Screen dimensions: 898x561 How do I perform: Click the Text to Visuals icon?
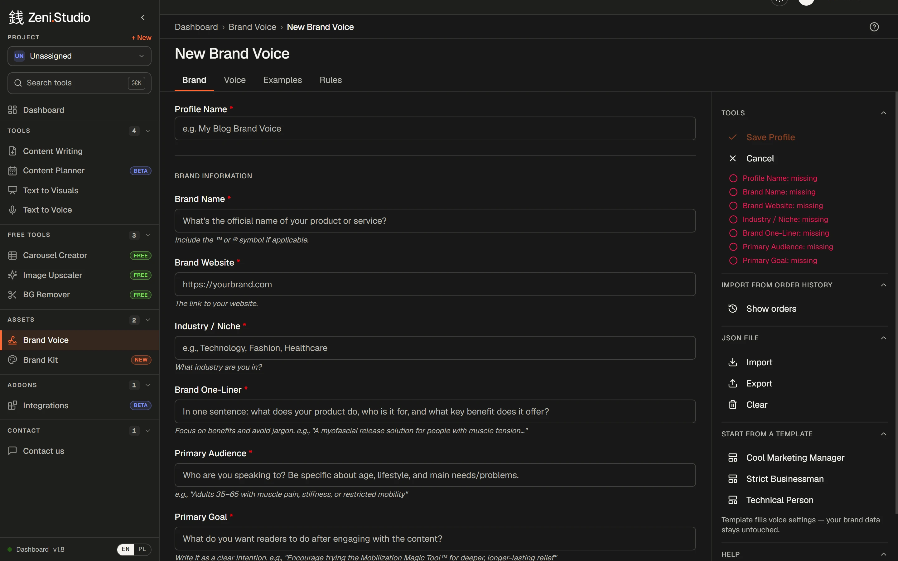[12, 190]
